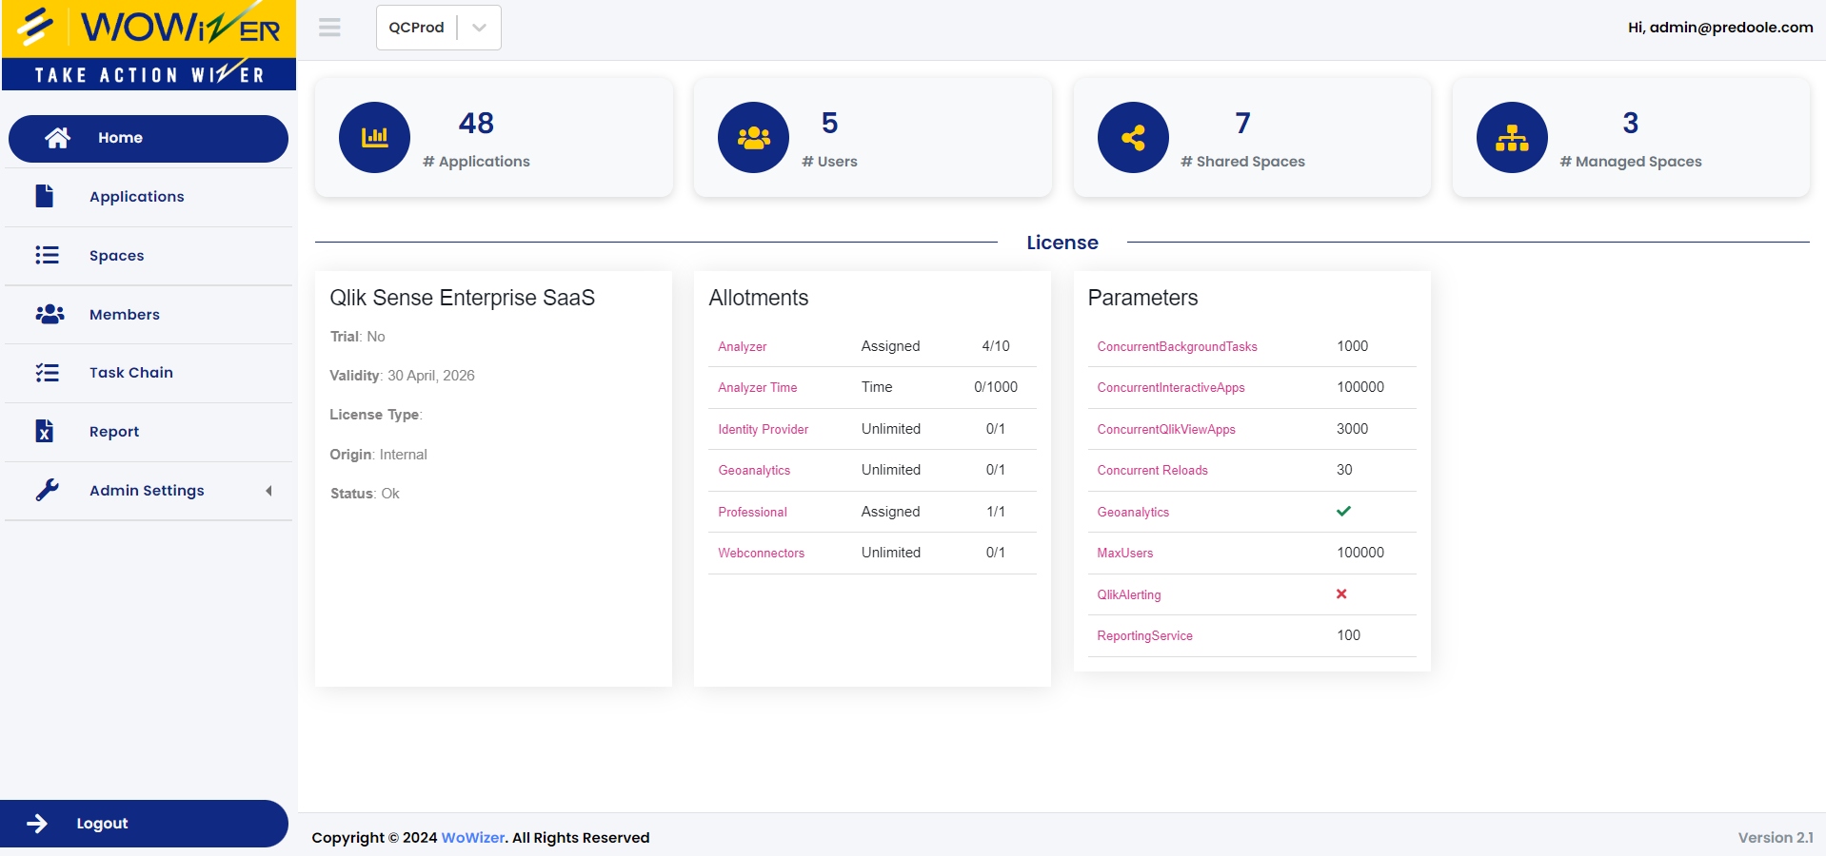Click the admin@predoole.com greeting
The image size is (1826, 856).
click(1720, 28)
